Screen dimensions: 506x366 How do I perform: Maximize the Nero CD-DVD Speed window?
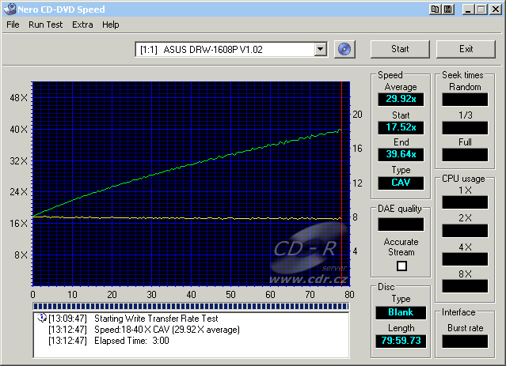(x=481, y=9)
